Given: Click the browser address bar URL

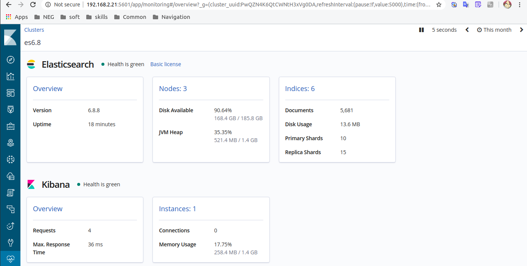Looking at the screenshot, I should [x=258, y=5].
